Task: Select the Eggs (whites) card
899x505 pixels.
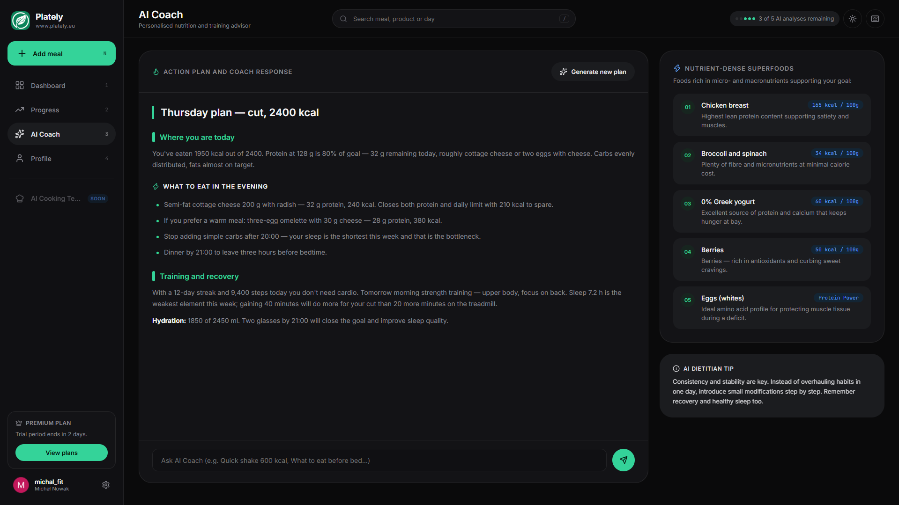Action: [772, 307]
